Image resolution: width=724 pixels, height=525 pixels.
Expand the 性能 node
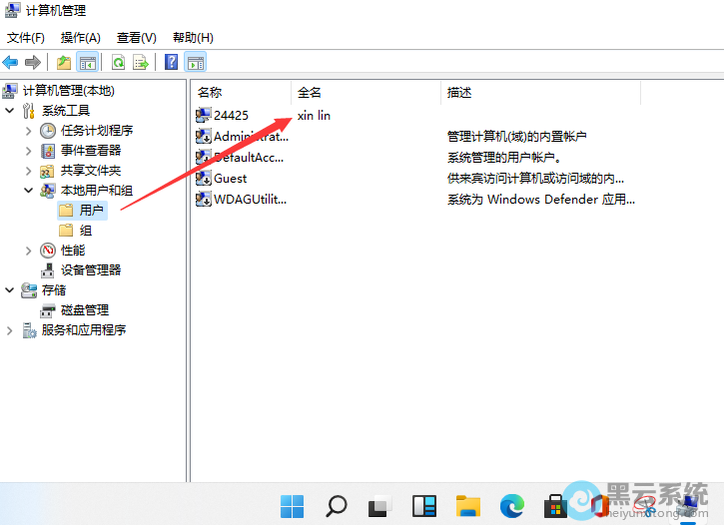[x=28, y=251]
